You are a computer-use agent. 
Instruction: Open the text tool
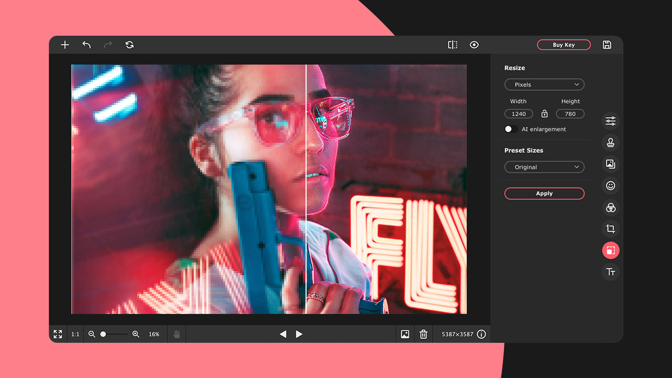(611, 272)
